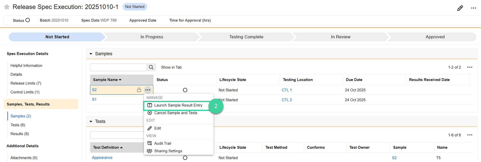Click the In Progress lifecycle stage
Screen dimensions: 481x162
[152, 37]
